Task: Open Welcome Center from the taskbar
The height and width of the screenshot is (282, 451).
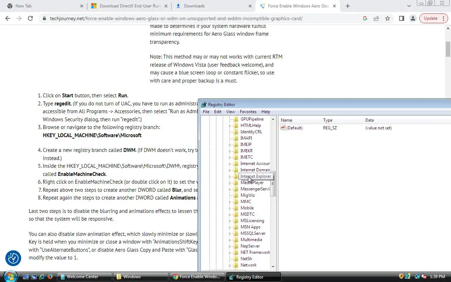Action: point(85,277)
